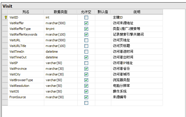Uncheck allow-null for VisitOS
The image size is (186, 117).
click(86, 91)
